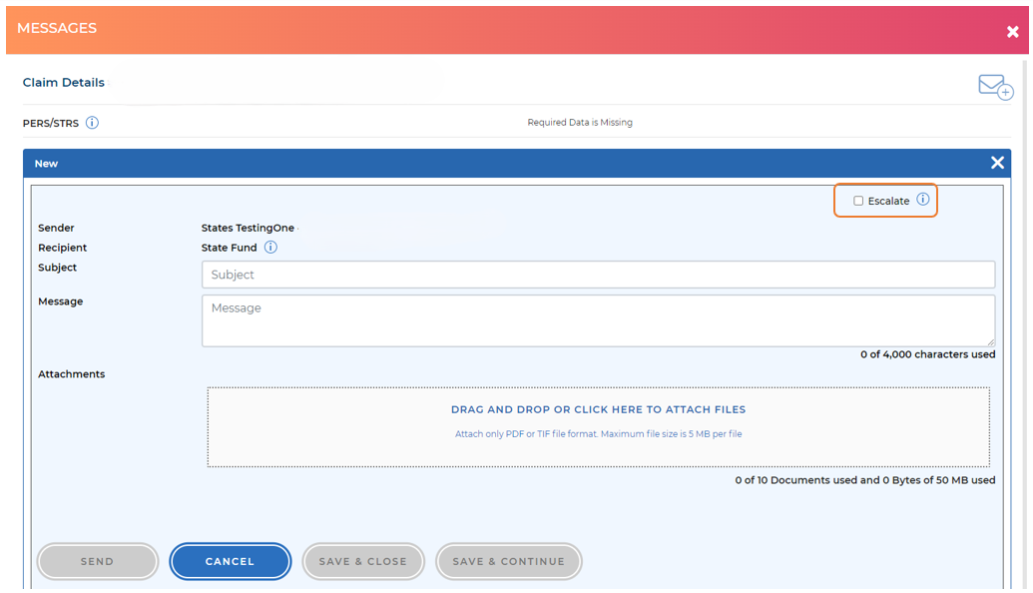This screenshot has width=1033, height=593.
Task: Close the Messages dialog
Action: 1012,32
